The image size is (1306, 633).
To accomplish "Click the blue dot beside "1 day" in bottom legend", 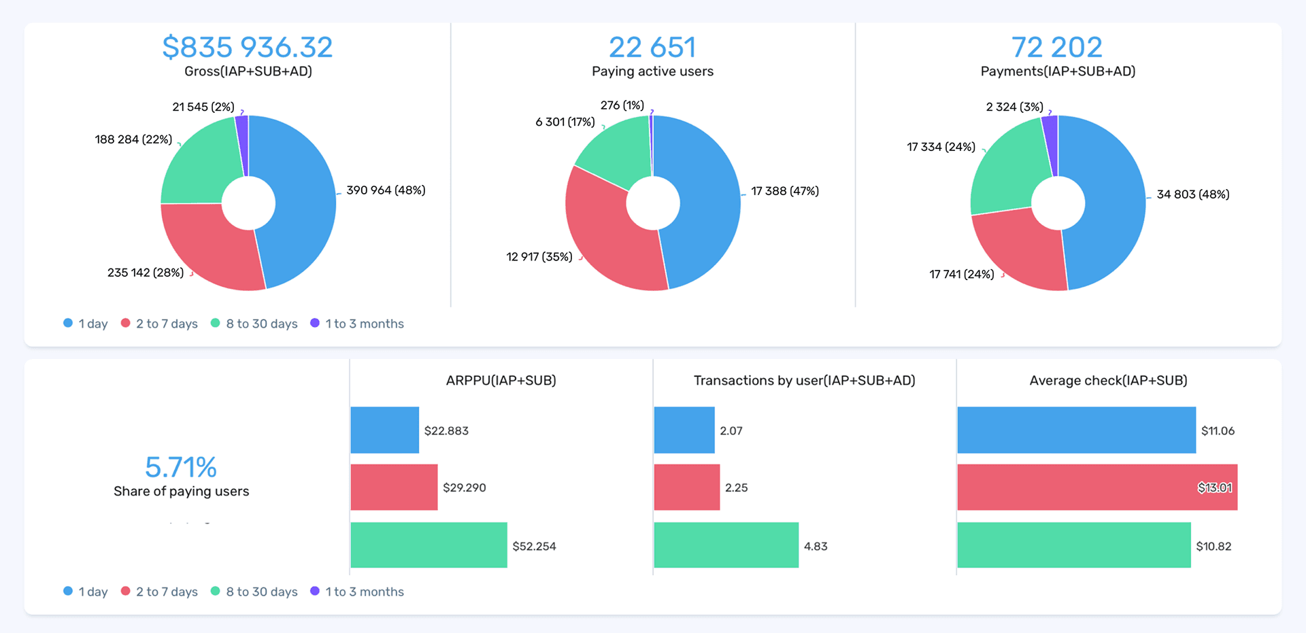I will (67, 592).
